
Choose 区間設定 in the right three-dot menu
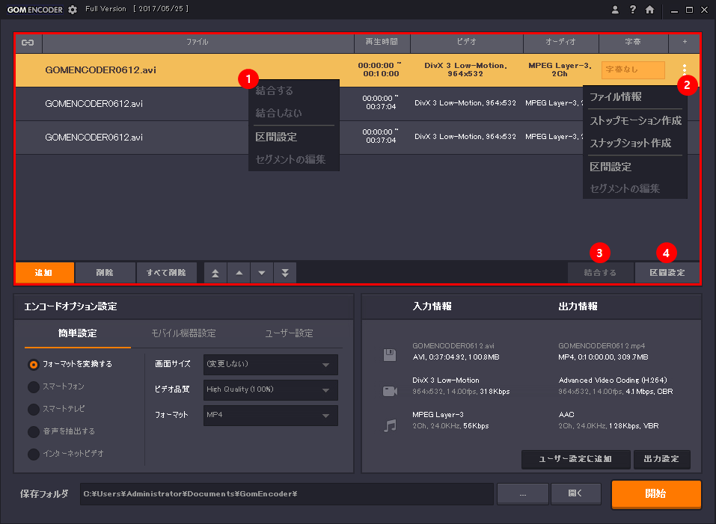pos(611,167)
